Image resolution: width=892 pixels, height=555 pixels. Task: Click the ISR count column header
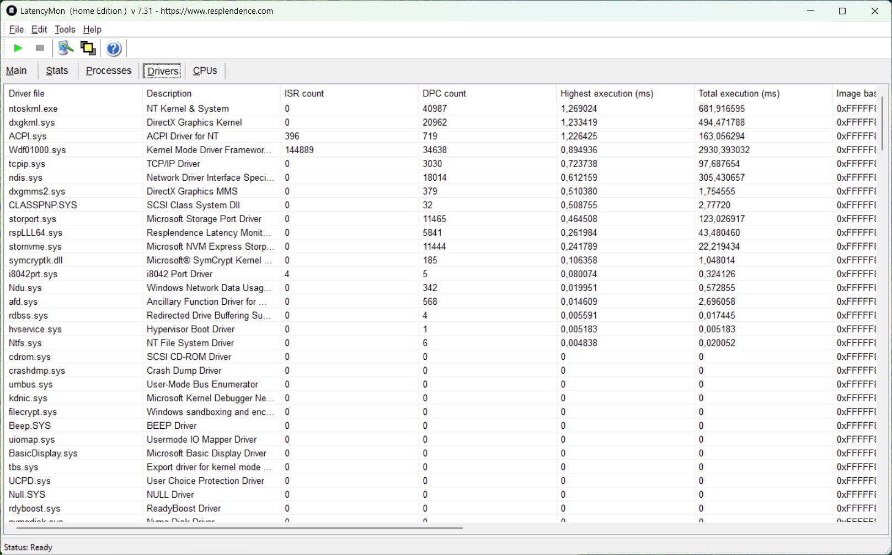click(304, 93)
